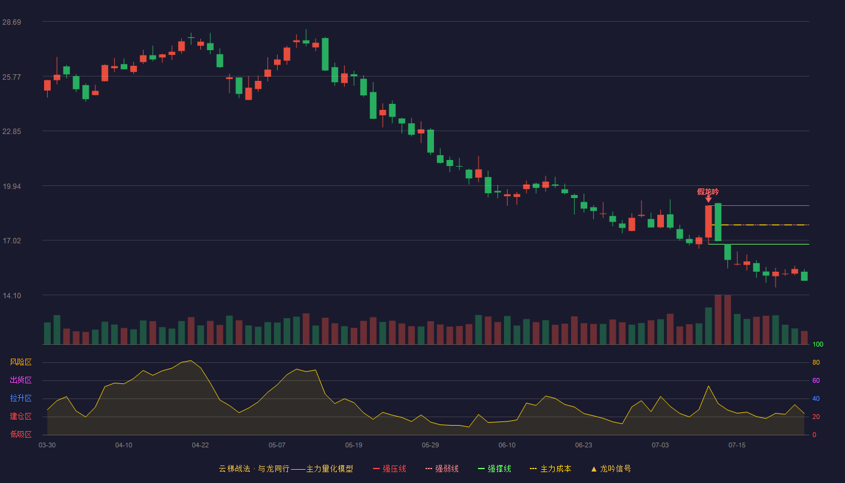845x483 pixels.
Task: Click the magenta 60 indicator axis value
Action: pos(816,380)
